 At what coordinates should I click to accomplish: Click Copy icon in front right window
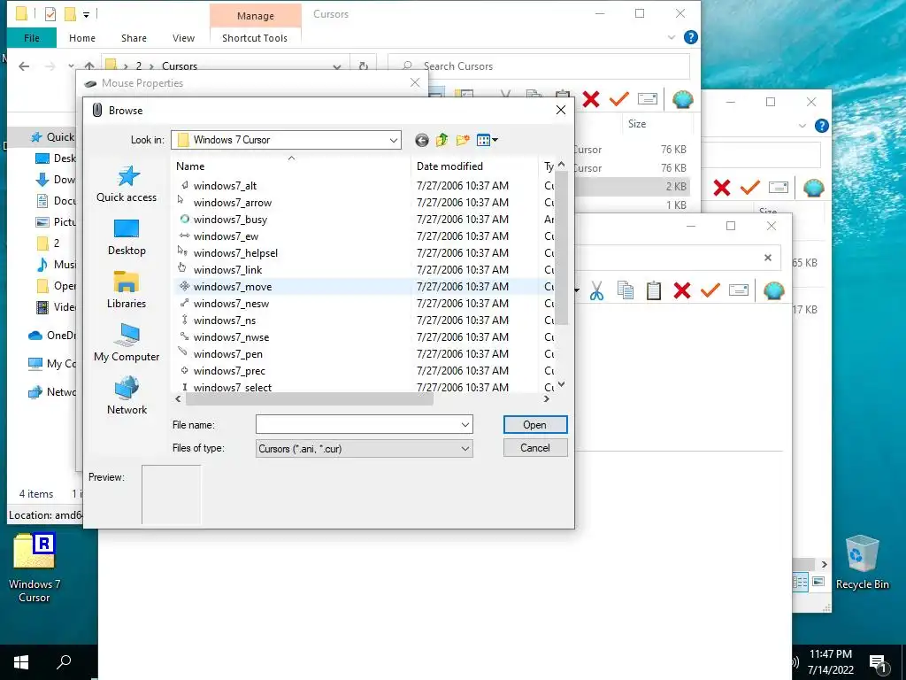pyautogui.click(x=626, y=290)
